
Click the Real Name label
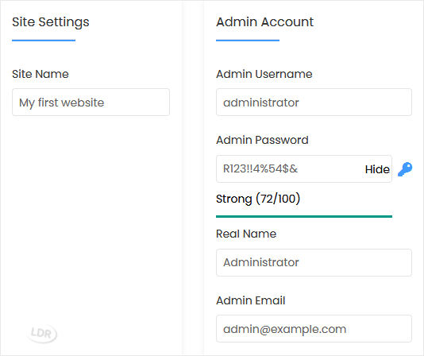tap(246, 234)
